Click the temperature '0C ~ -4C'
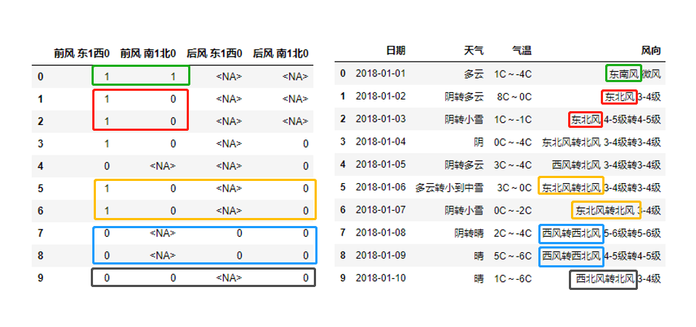Screen dimensions: 696x327 pyautogui.click(x=513, y=142)
